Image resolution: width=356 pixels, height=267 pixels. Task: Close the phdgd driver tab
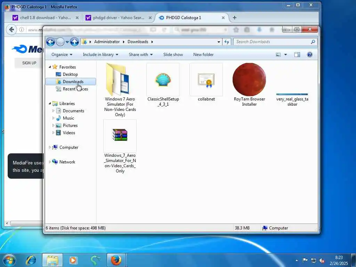pos(150,18)
